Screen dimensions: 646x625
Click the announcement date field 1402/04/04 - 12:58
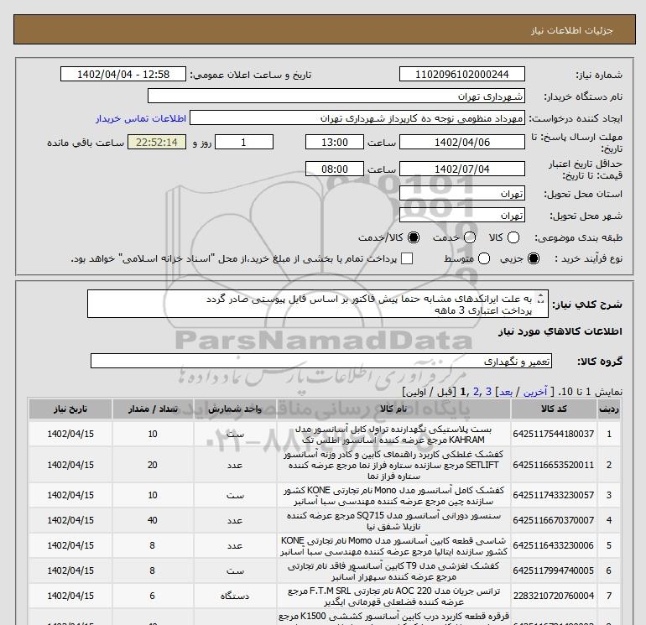pos(123,74)
